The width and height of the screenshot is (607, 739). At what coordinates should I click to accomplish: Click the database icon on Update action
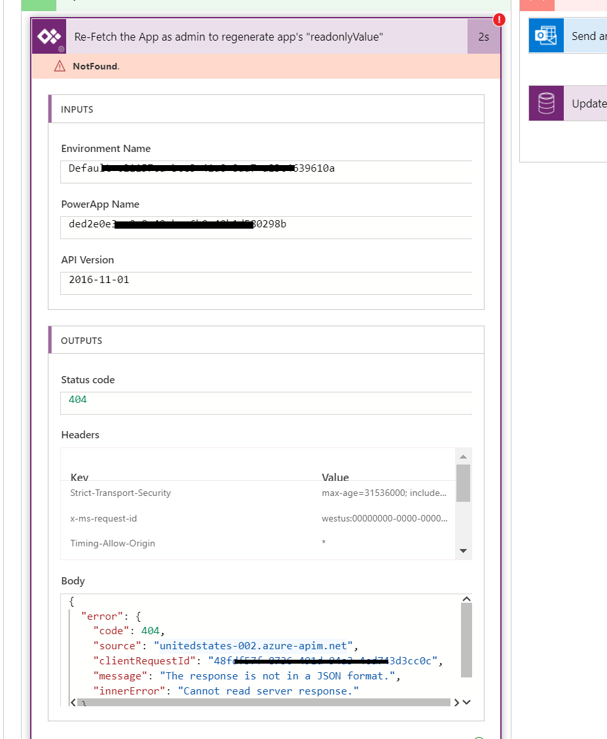coord(546,103)
